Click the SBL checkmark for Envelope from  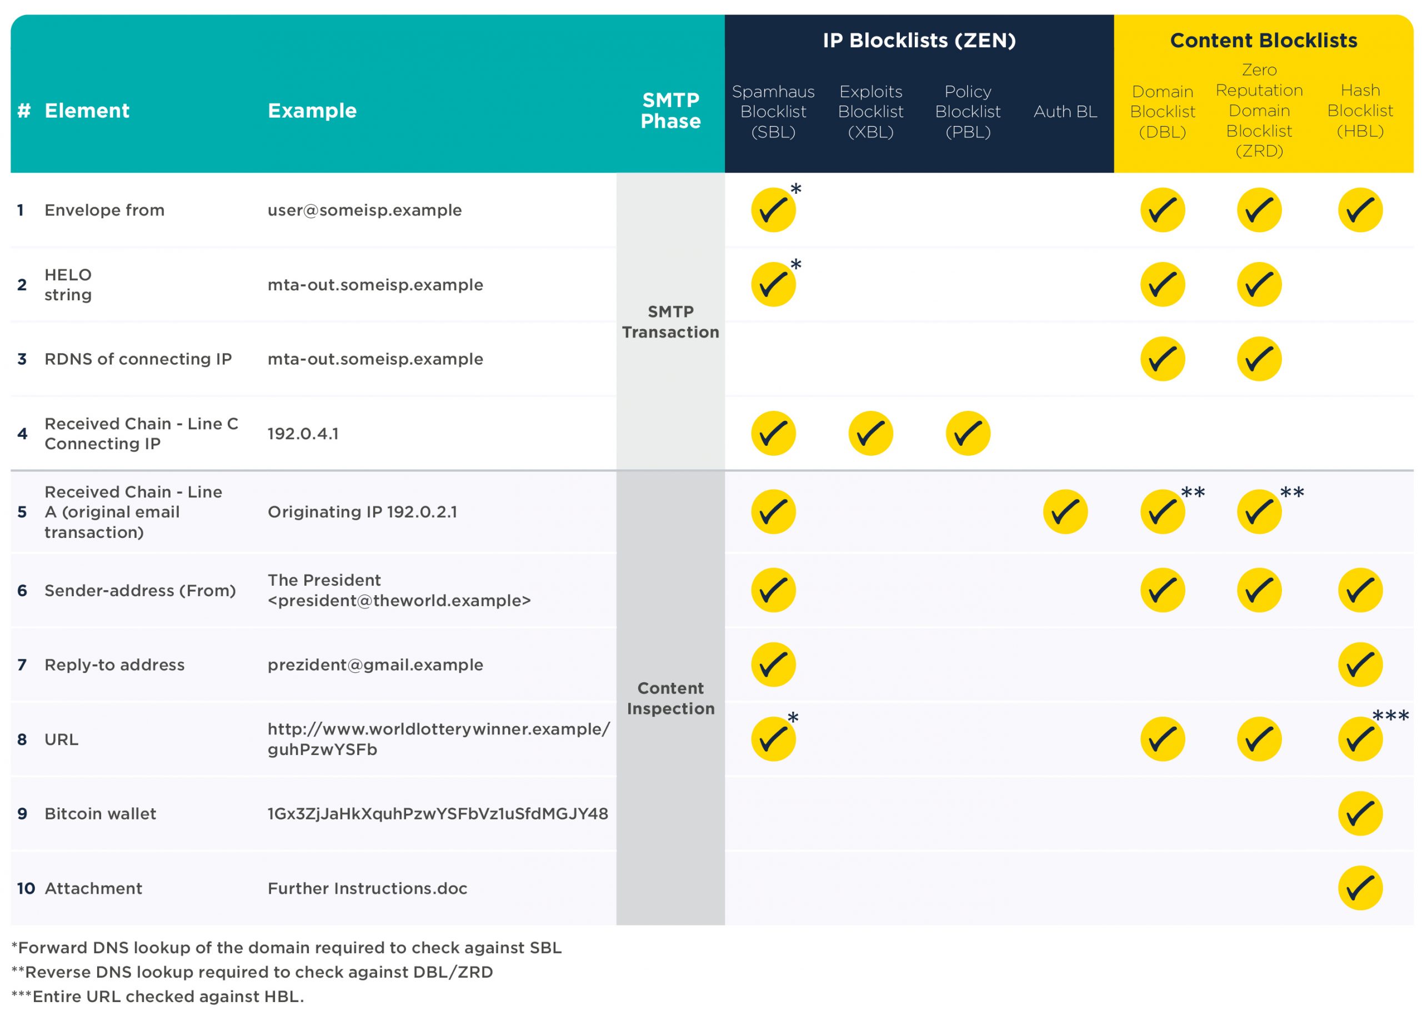[x=773, y=210]
